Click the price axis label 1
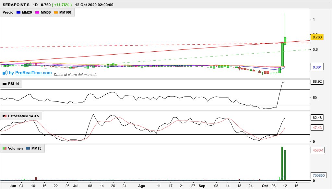The image size is (332, 189). pyautogui.click(x=314, y=19)
